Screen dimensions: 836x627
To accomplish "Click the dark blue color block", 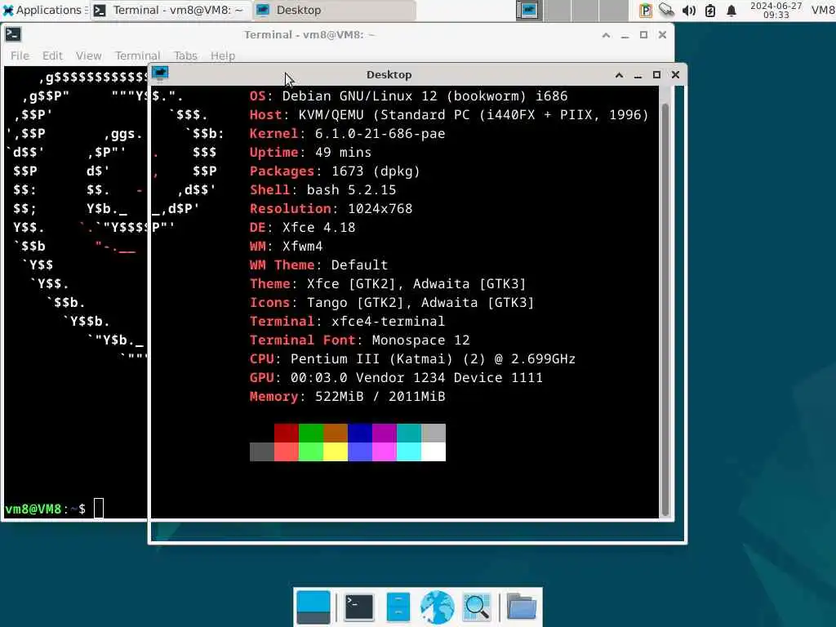I will tap(360, 433).
